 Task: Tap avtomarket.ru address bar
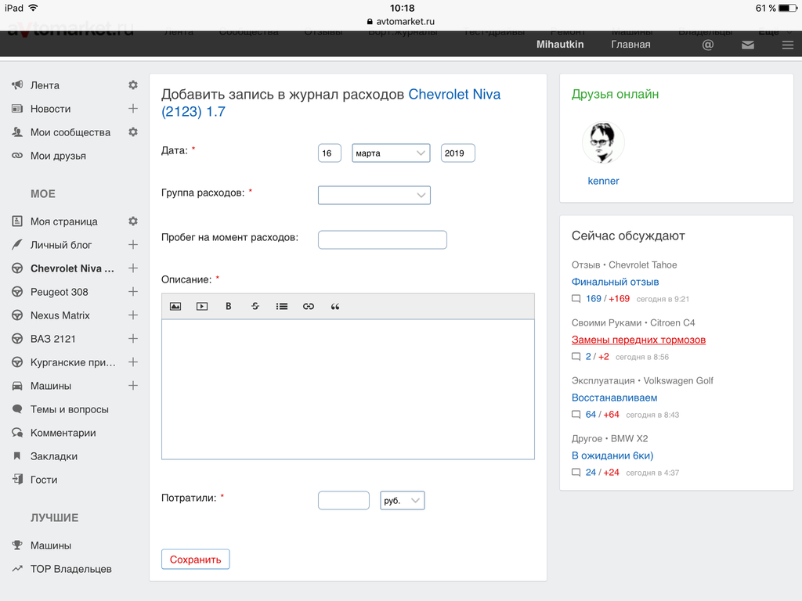tap(401, 21)
